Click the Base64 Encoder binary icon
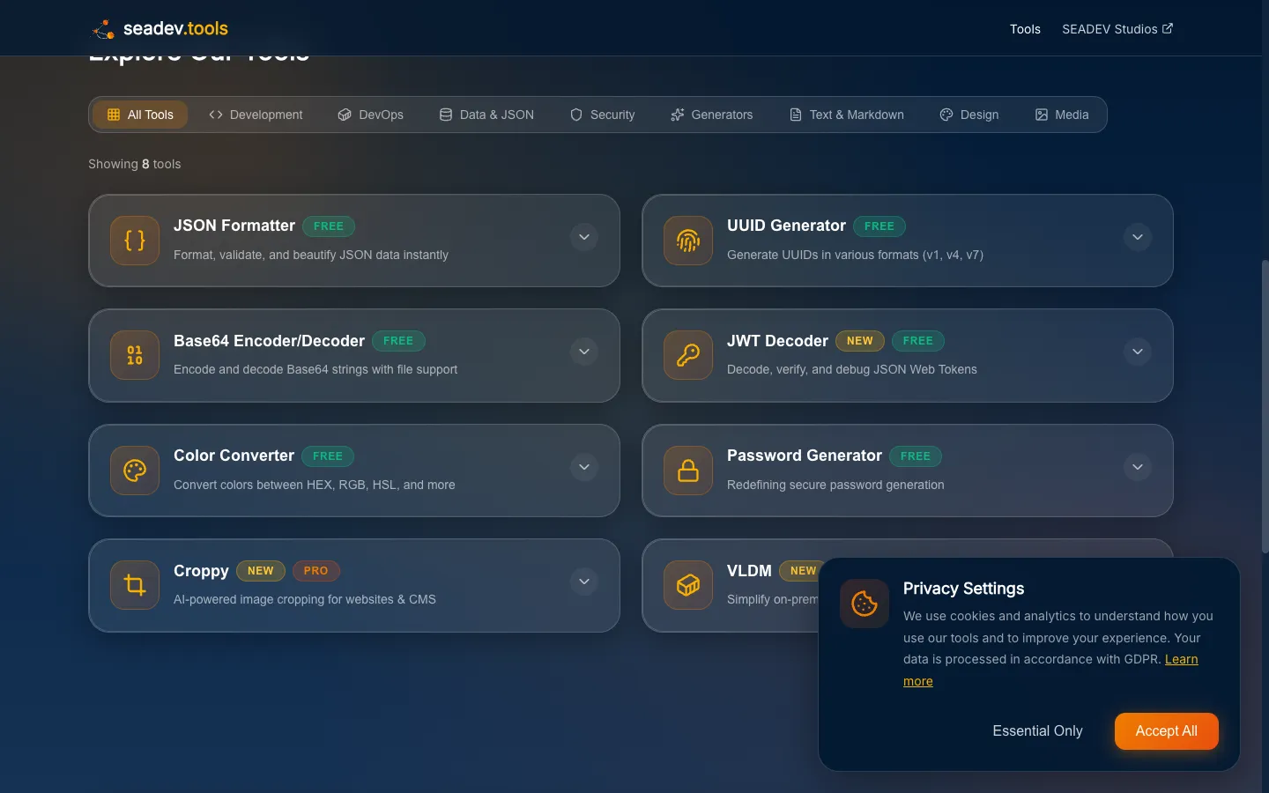Screen dimensions: 1269x793 pyautogui.click(x=134, y=355)
